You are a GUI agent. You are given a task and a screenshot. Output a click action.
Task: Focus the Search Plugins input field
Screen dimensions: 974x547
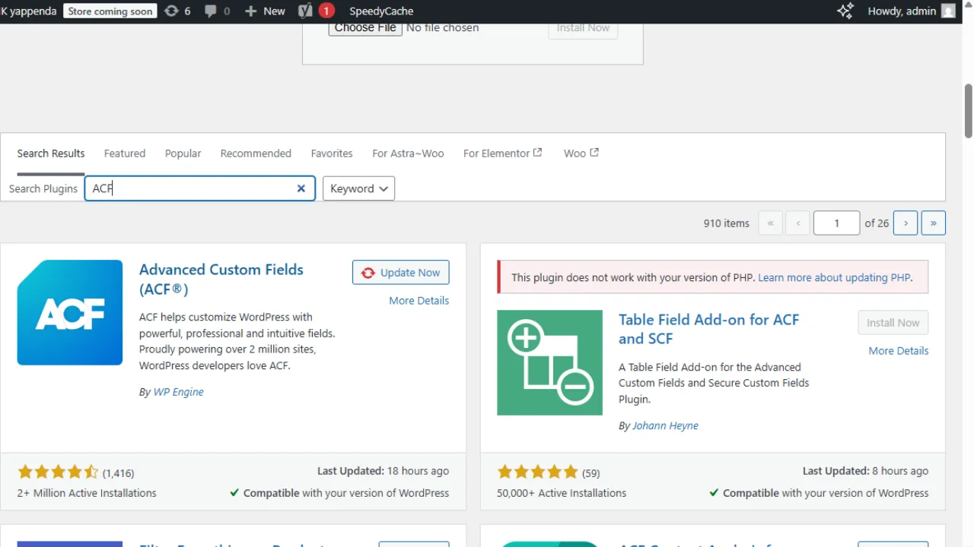click(200, 188)
